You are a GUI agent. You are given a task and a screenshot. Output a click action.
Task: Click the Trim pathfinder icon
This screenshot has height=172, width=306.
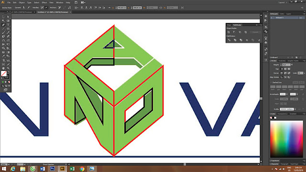pos(235,40)
